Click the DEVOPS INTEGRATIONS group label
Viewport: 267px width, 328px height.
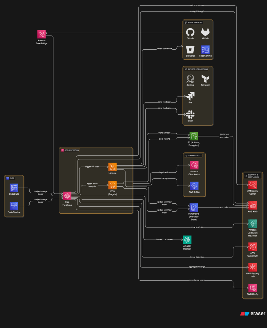(196, 69)
